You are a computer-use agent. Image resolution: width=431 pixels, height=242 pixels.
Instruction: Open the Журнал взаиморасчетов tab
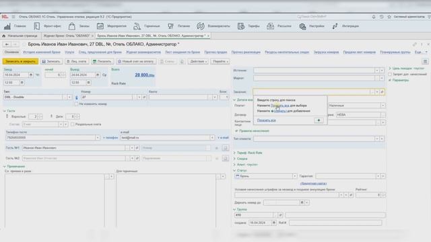point(143,52)
